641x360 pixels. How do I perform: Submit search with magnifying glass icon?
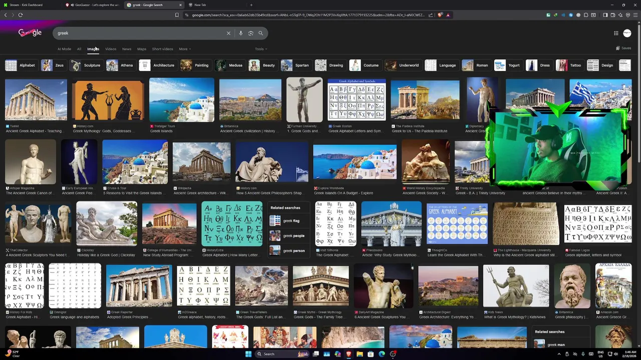(x=260, y=33)
